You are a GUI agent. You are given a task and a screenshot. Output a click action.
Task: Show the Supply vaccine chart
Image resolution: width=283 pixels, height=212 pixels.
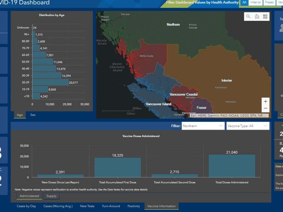51,196
